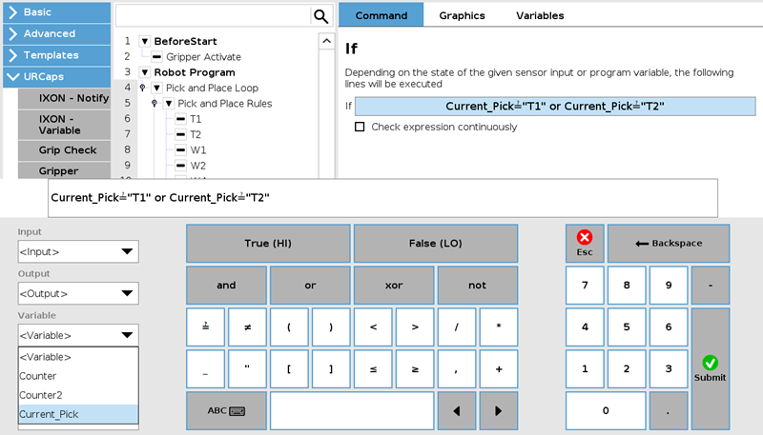The height and width of the screenshot is (435, 763).
Task: Hit the Backspace key
Action: point(669,244)
